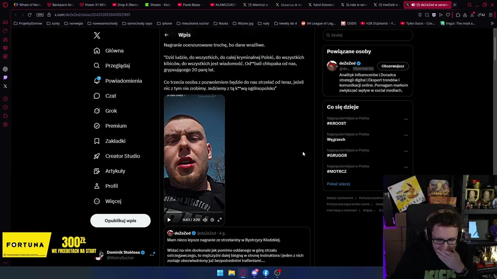This screenshot has height=279, width=497.
Task: Open trending topic #KROOST
Action: coord(336,123)
